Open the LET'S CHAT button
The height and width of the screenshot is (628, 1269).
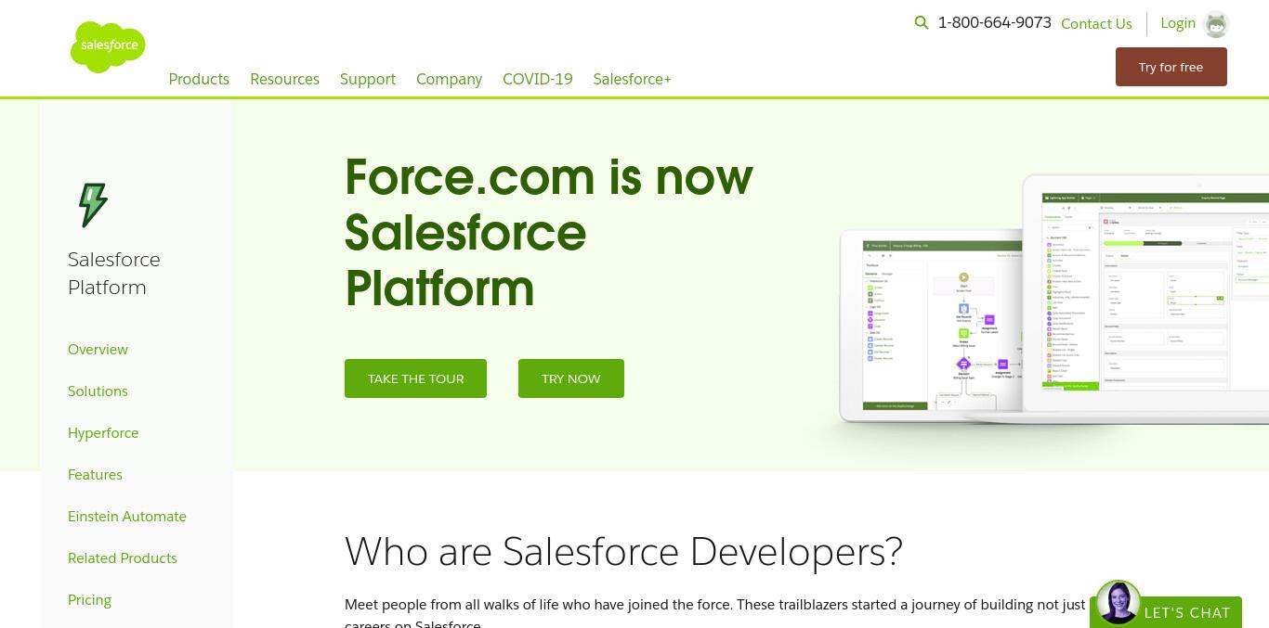coord(1187,612)
